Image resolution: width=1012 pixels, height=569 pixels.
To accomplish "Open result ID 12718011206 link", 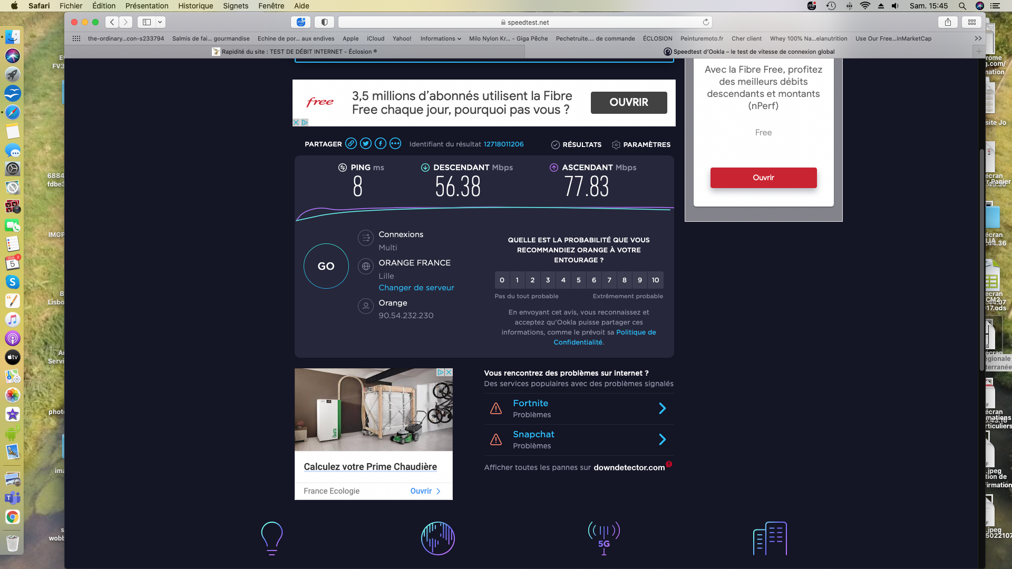I will pos(503,144).
